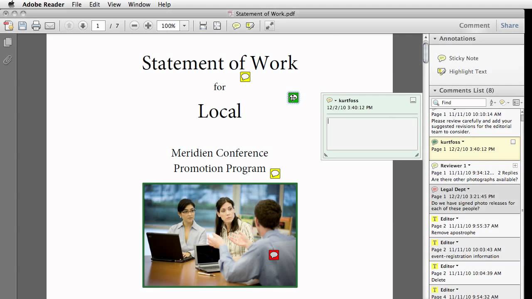Viewport: 532px width, 299px height.
Task: Click the meeting photo in the document
Action: 220,235
